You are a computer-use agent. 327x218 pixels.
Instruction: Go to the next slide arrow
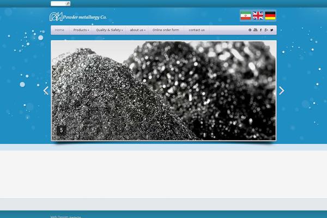tap(281, 90)
